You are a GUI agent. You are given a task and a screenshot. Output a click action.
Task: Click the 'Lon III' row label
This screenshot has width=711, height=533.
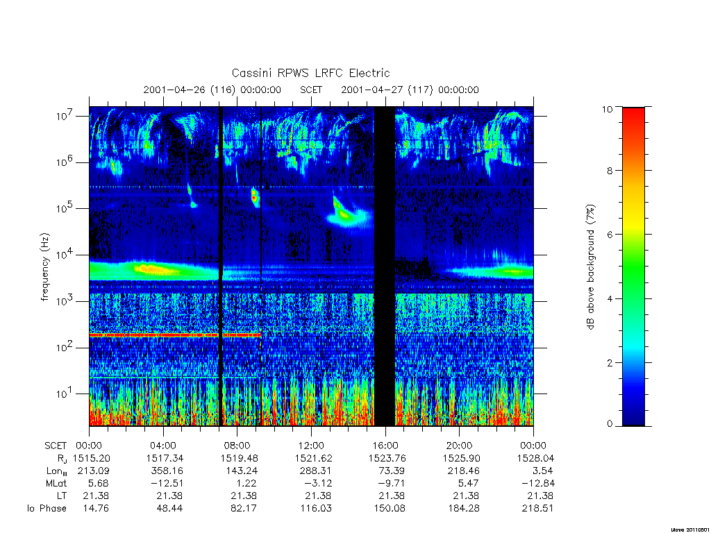pyautogui.click(x=57, y=471)
